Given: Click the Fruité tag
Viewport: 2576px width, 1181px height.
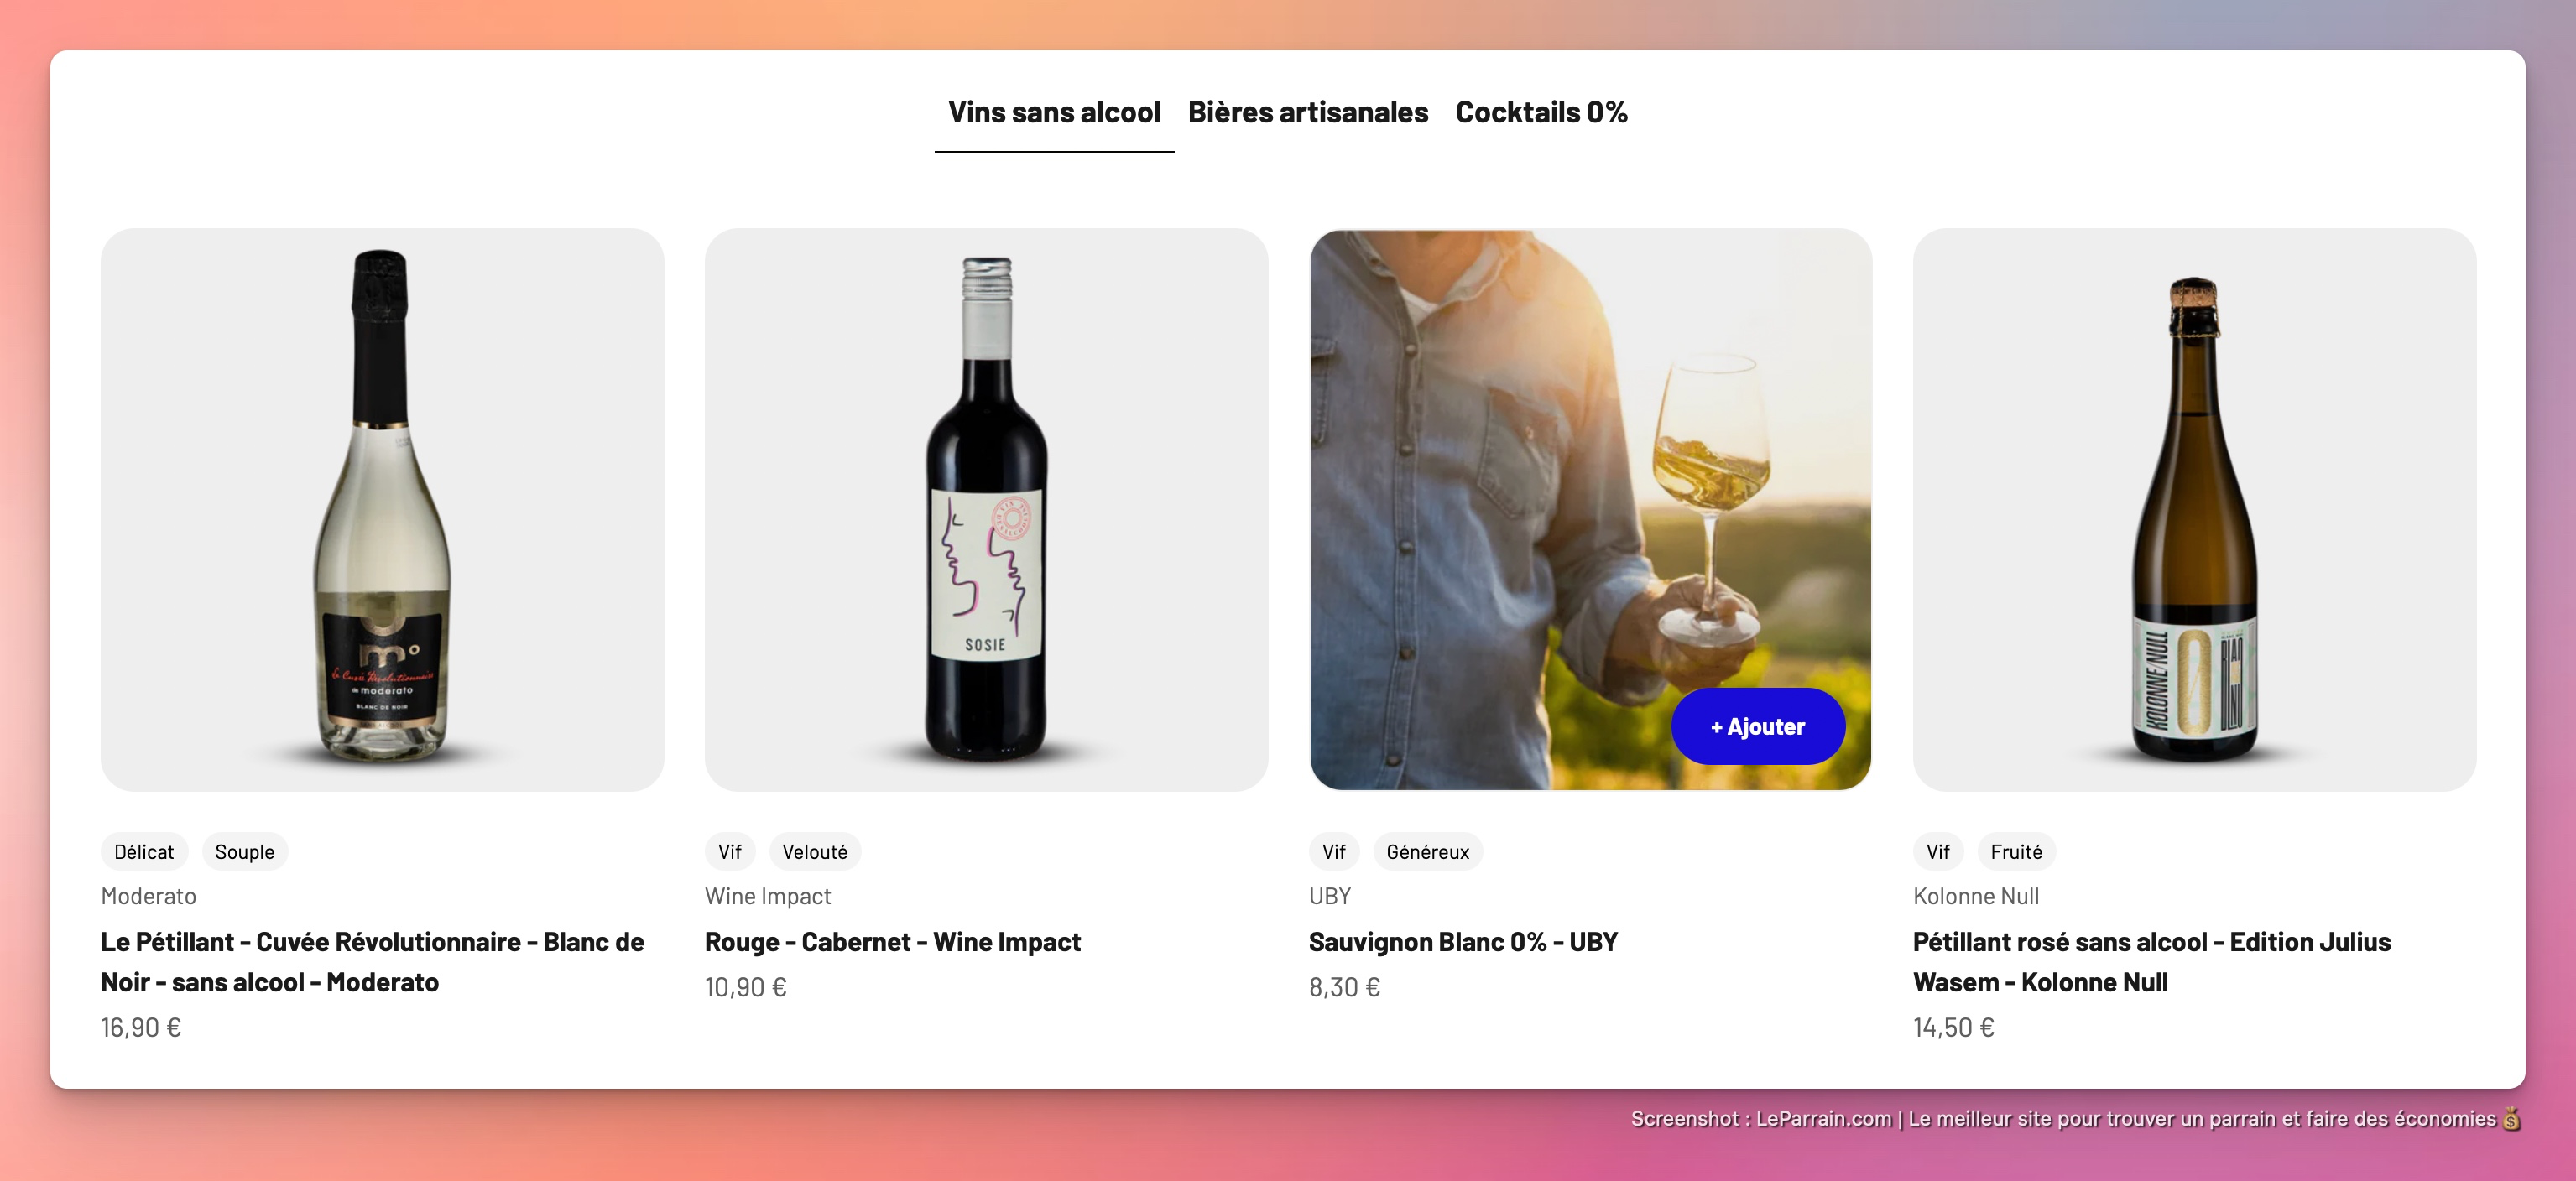Looking at the screenshot, I should [2015, 852].
